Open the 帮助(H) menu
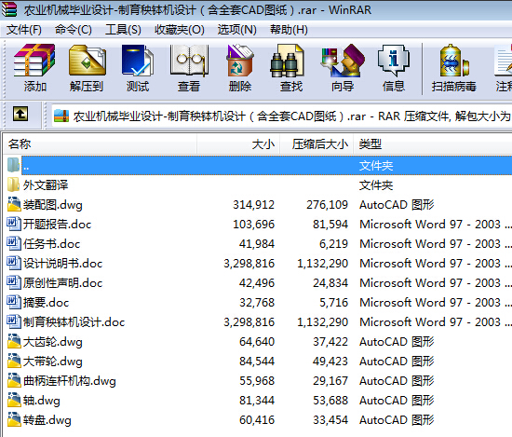 pos(289,30)
